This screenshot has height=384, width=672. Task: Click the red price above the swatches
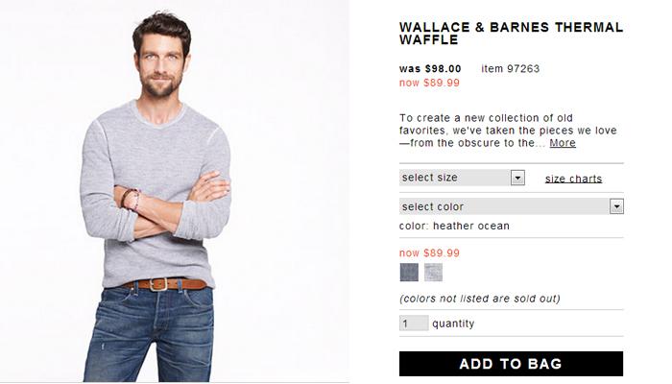[x=429, y=252]
